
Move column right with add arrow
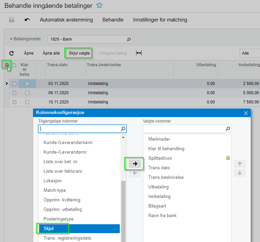135,163
